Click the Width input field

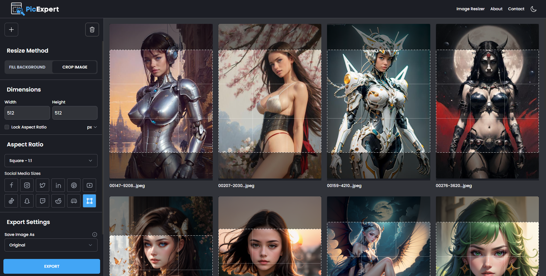(x=27, y=113)
